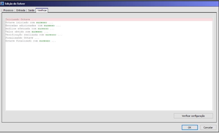Select 'Análise efetuada com sucesso' line
The image size is (219, 133).
click(x=30, y=29)
